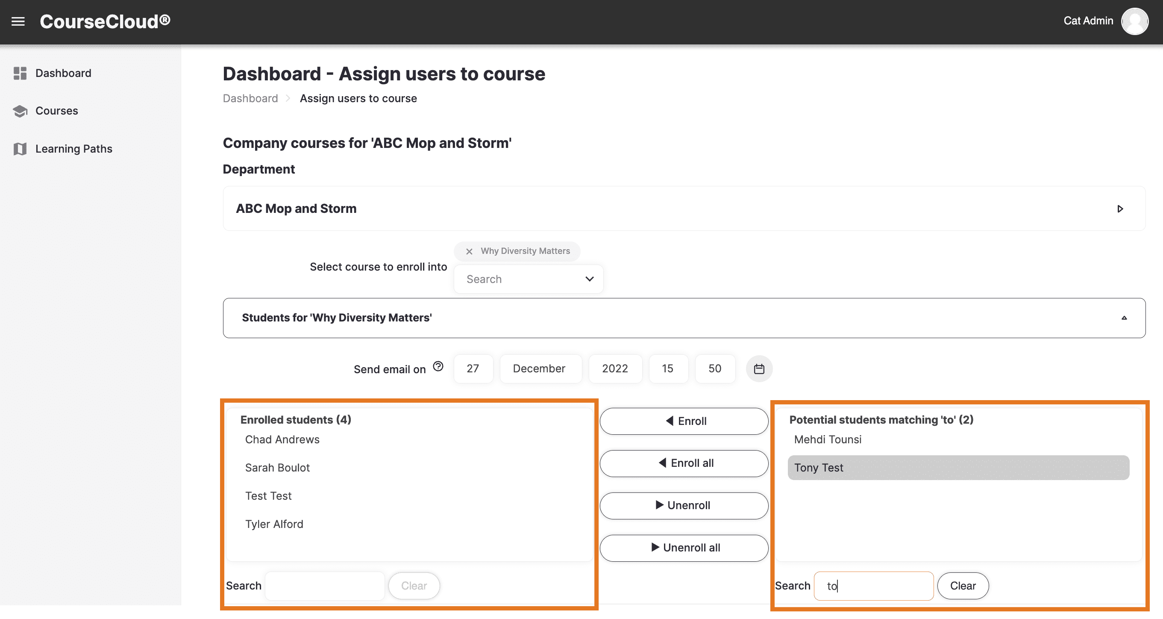Open the course Search dropdown
The image size is (1163, 619).
tap(528, 279)
